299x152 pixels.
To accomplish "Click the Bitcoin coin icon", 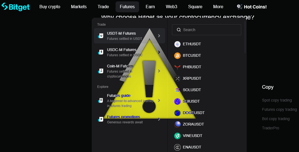I will tap(177, 56).
